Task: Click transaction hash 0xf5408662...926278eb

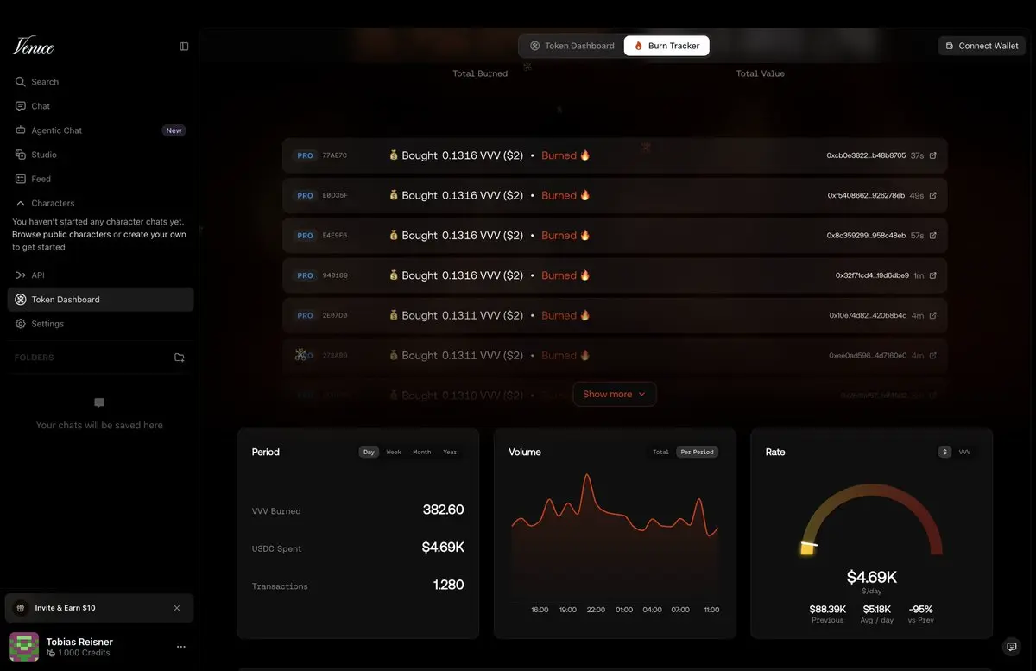Action: click(x=866, y=196)
